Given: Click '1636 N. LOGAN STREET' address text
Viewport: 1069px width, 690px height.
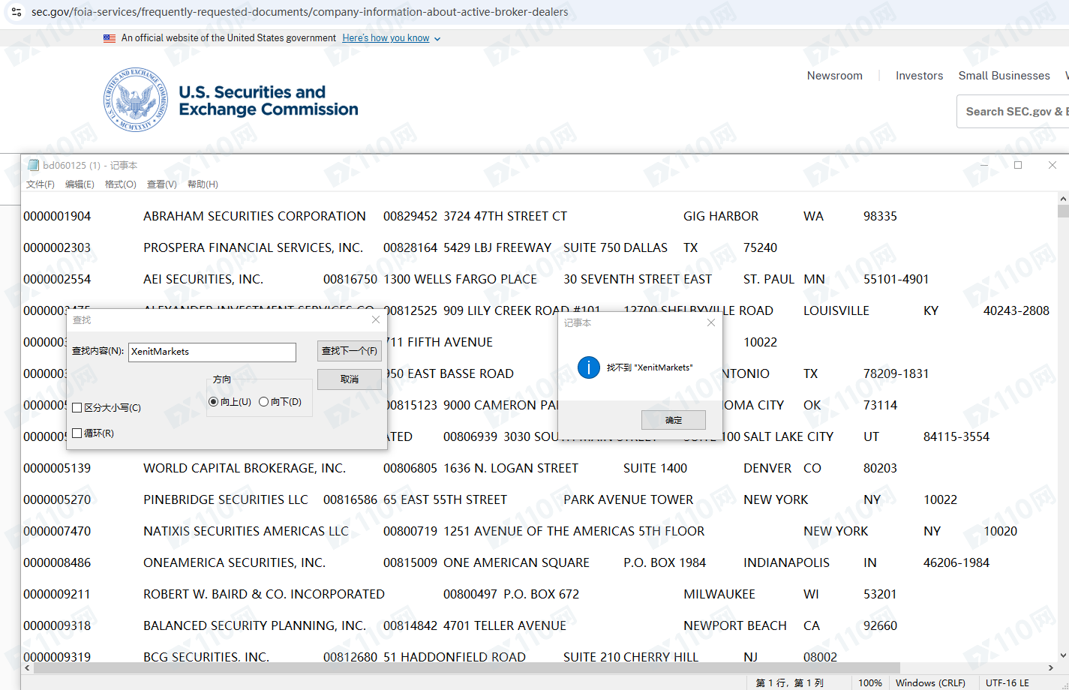Looking at the screenshot, I should click(x=511, y=468).
